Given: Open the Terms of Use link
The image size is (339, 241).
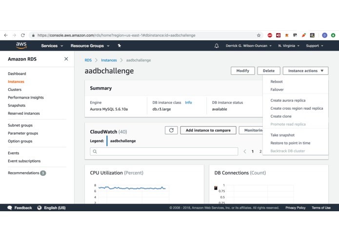Looking at the screenshot, I should (x=321, y=208).
